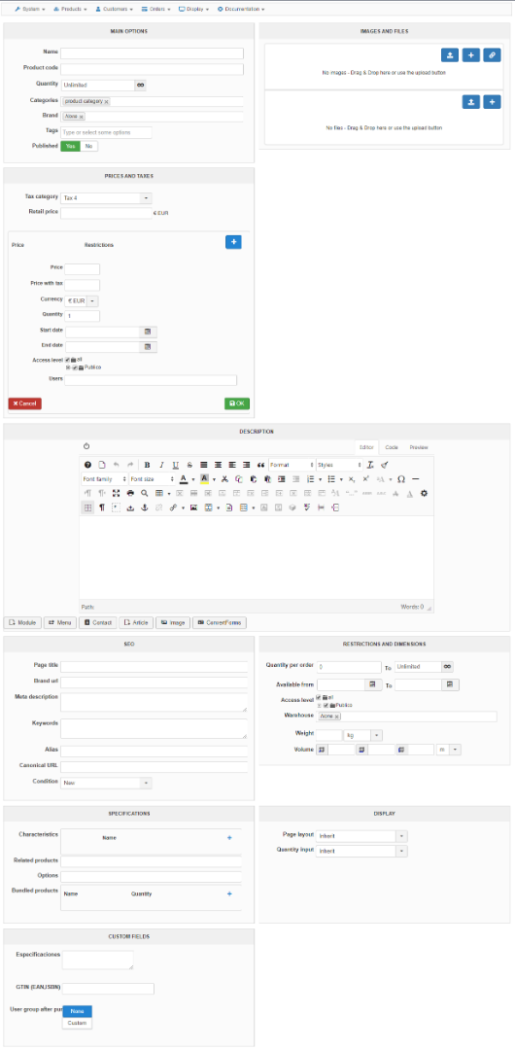Click the Bold icon in the description editor
The width and height of the screenshot is (515, 1050).
pos(147,465)
